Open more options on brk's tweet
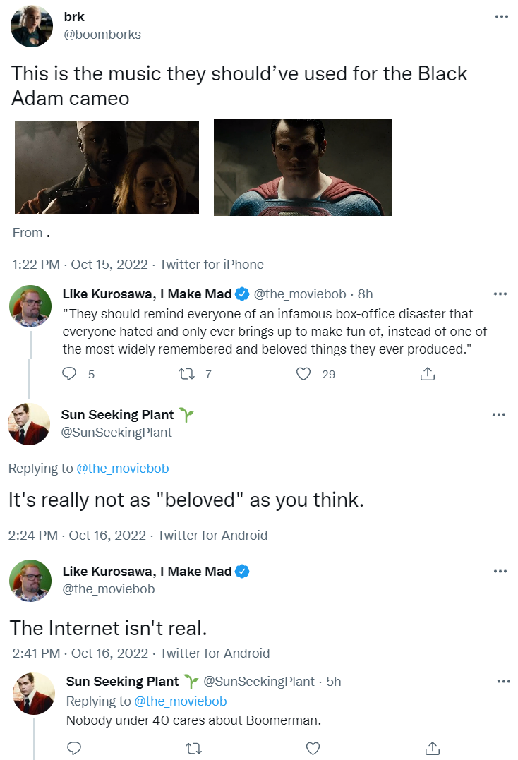This screenshot has height=760, width=518. pyautogui.click(x=501, y=17)
